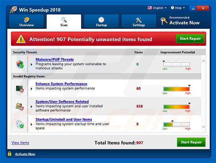Viewport: 216px width, 163px height.
Task: Click the Scan magnifier icon
Action: pyautogui.click(x=64, y=20)
